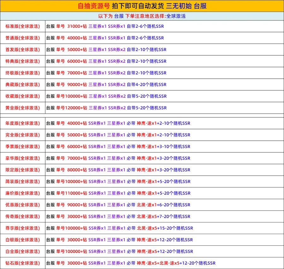The height and width of the screenshot is (269, 284).
Task: Select the 特典版(全球激活) edition
Action: tap(23, 61)
